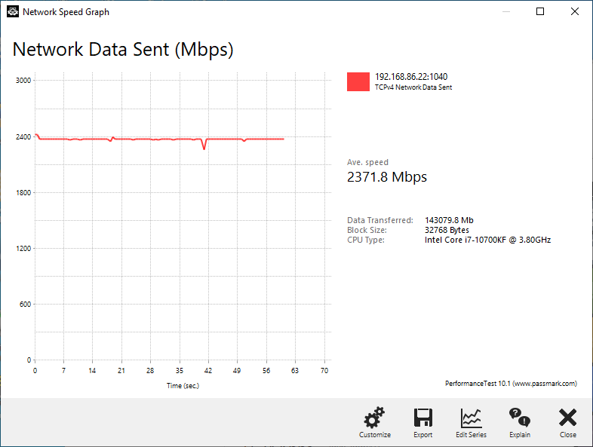The height and width of the screenshot is (447, 593).
Task: Select the red legend color swatch
Action: pos(358,81)
